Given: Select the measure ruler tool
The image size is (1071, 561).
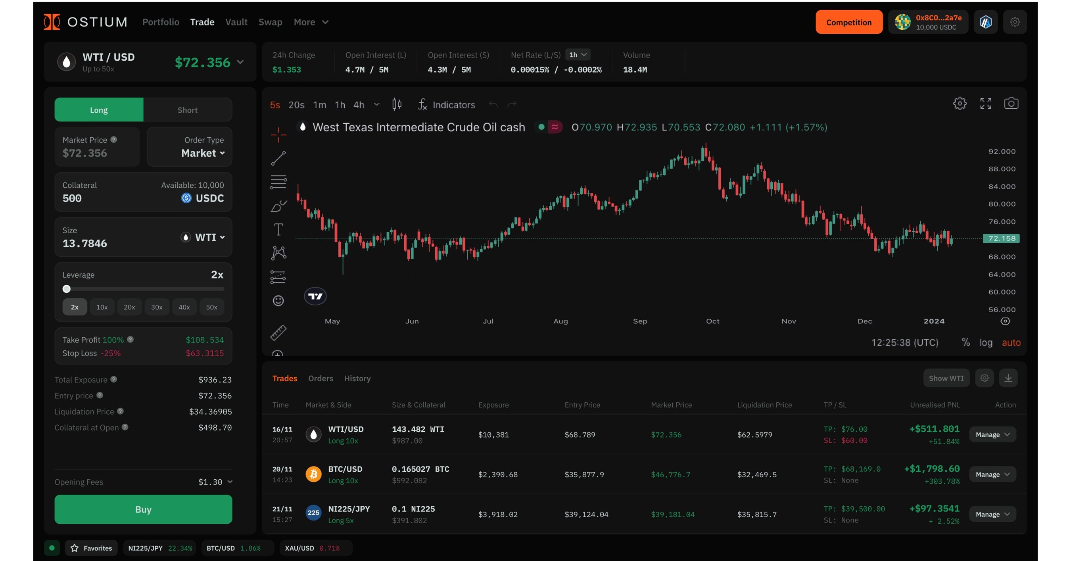Looking at the screenshot, I should (x=278, y=333).
